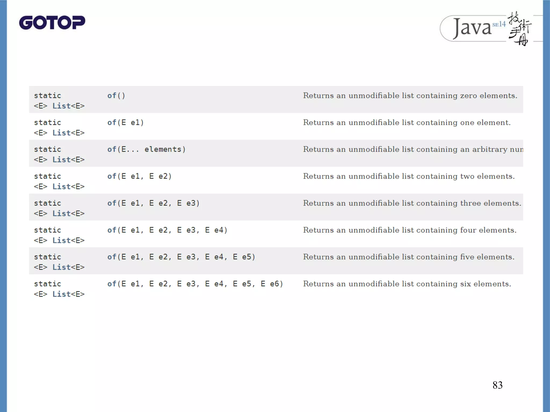Click the Chinese calligraphy title graphic
This screenshot has width=550, height=412.
coord(520,29)
